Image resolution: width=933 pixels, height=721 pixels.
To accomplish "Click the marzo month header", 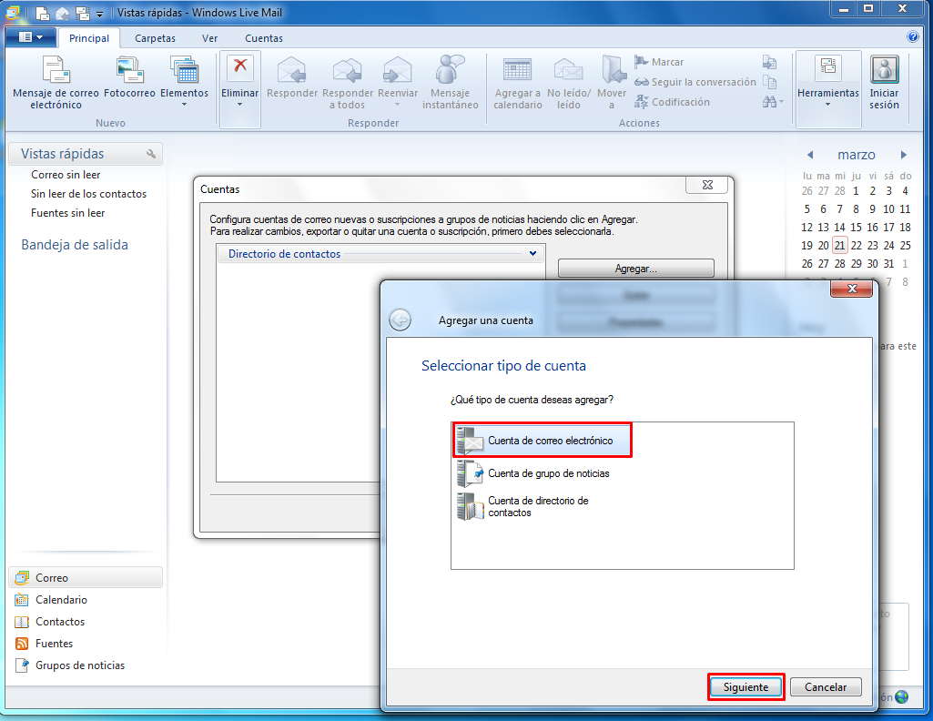I will tap(857, 155).
